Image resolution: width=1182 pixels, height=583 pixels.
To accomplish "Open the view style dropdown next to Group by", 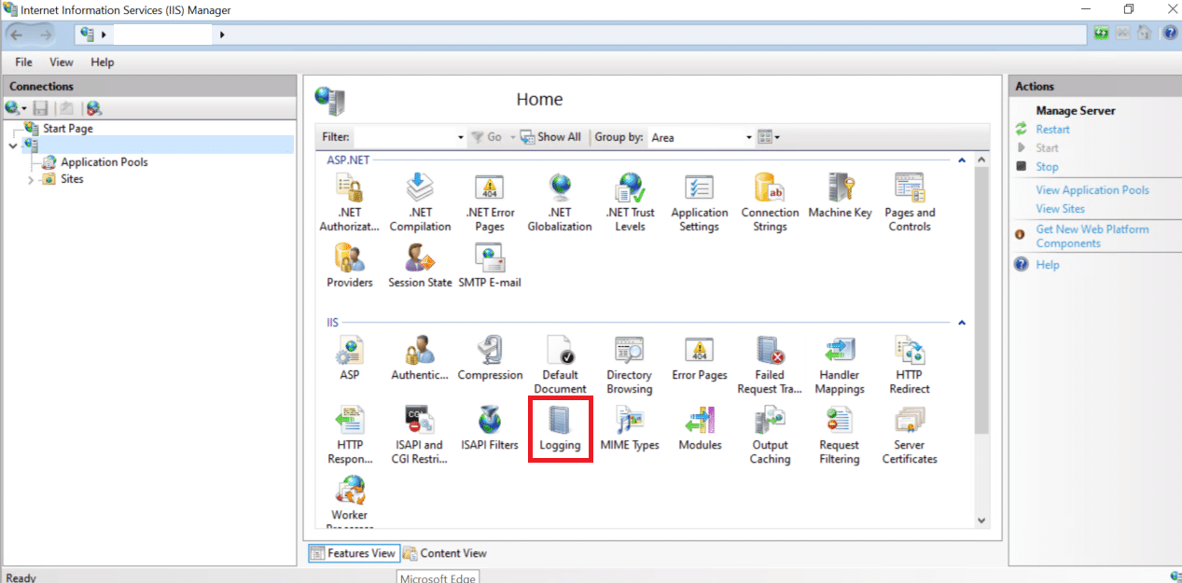I will tap(769, 137).
